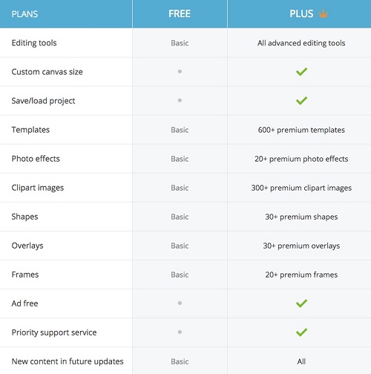
Task: Select the FREE plan column header
Action: coord(180,14)
